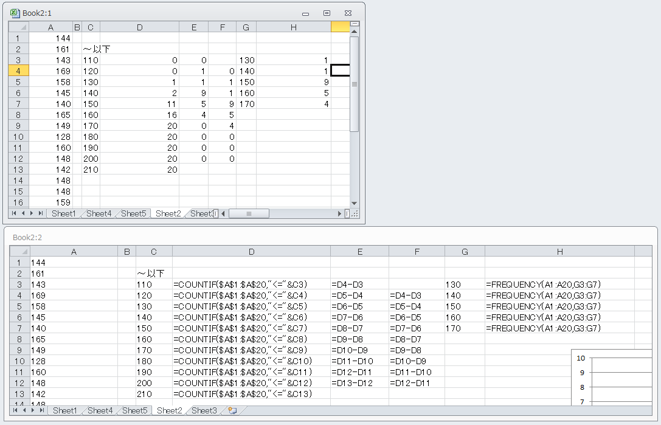Click down arrow of Book2:1 vertical scrollbar

pos(354,202)
